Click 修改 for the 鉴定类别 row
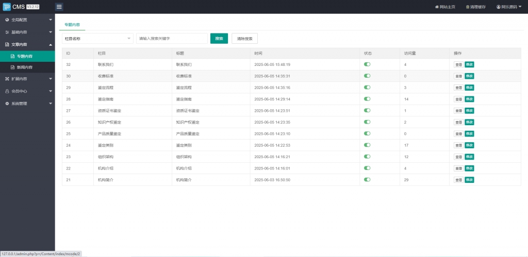Viewport: 528px width, 257px height. tap(469, 145)
